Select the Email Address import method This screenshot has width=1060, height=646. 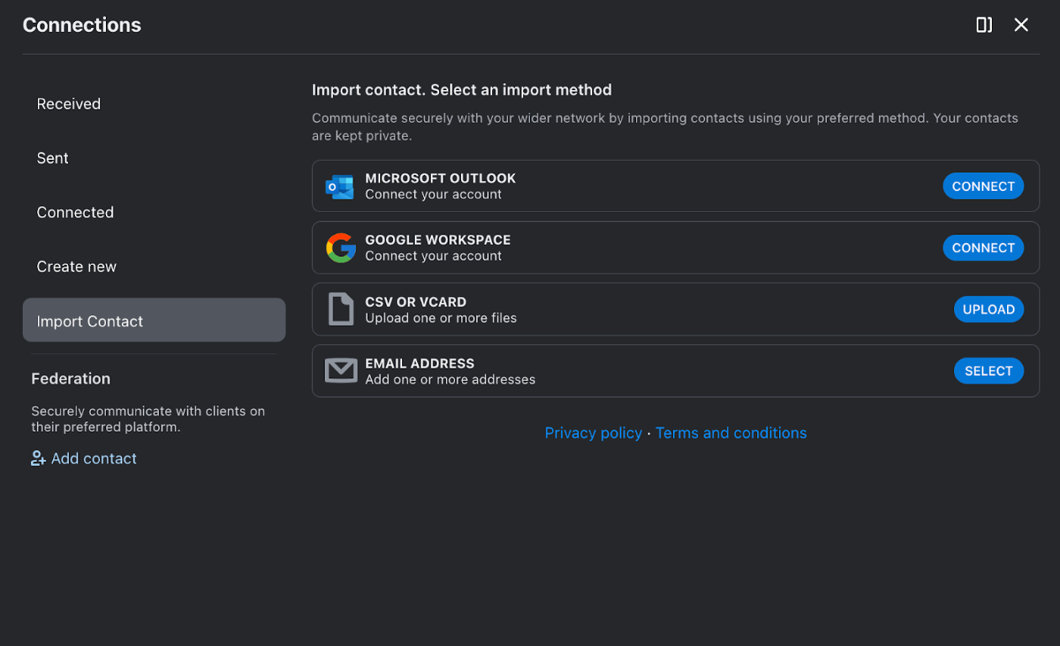pos(988,371)
